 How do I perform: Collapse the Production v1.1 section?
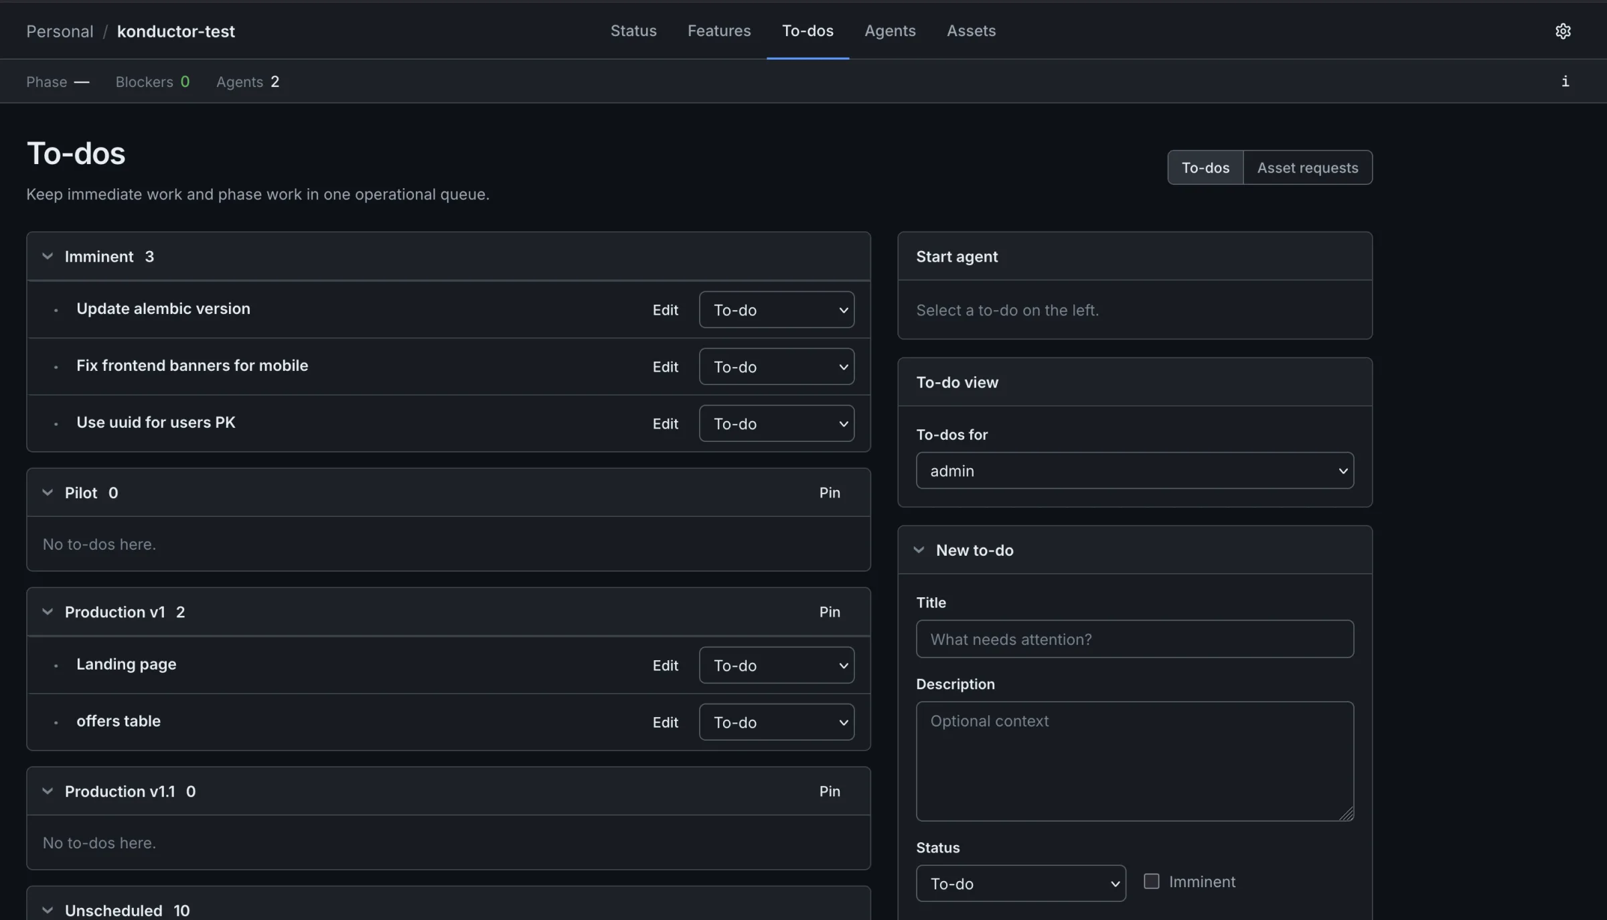point(48,791)
